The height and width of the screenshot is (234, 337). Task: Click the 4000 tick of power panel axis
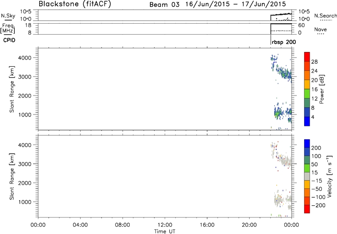pyautogui.click(x=25, y=58)
